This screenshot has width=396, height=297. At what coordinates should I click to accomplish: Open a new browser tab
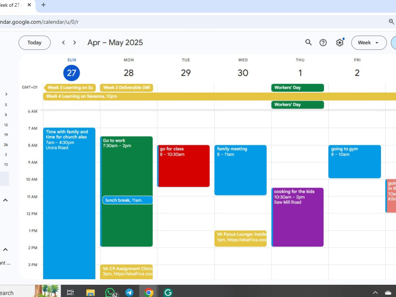point(44,5)
